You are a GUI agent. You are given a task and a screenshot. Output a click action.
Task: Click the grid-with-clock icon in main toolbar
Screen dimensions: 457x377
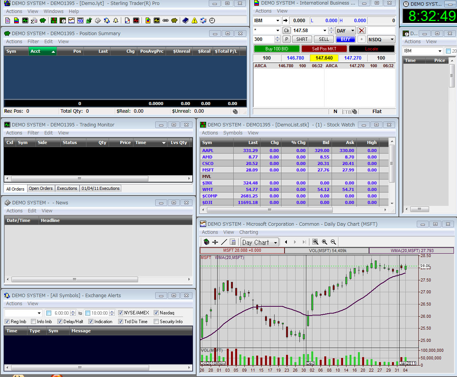pos(63,20)
